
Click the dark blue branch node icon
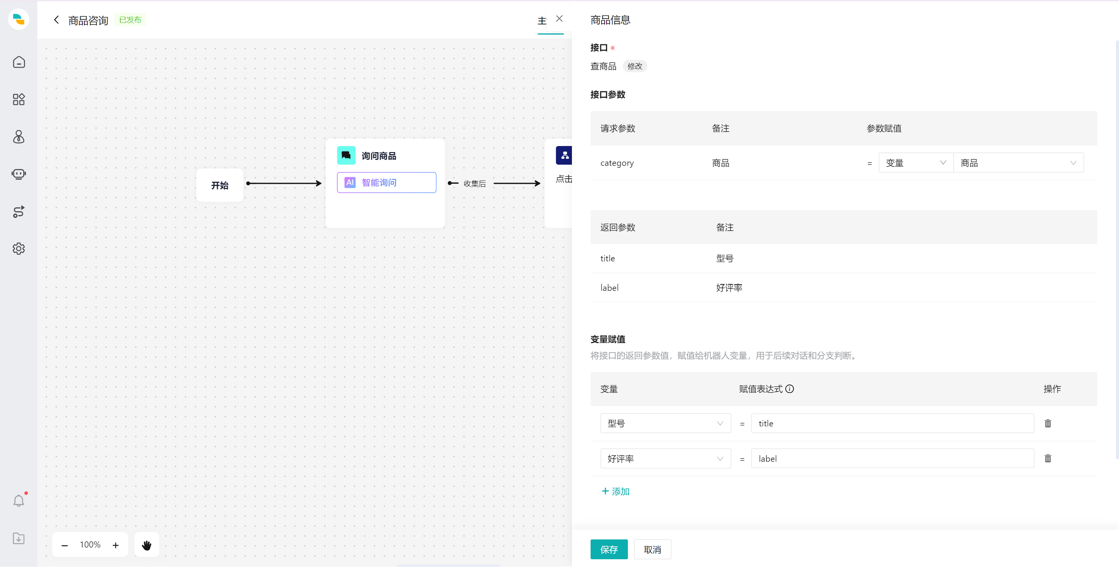564,155
